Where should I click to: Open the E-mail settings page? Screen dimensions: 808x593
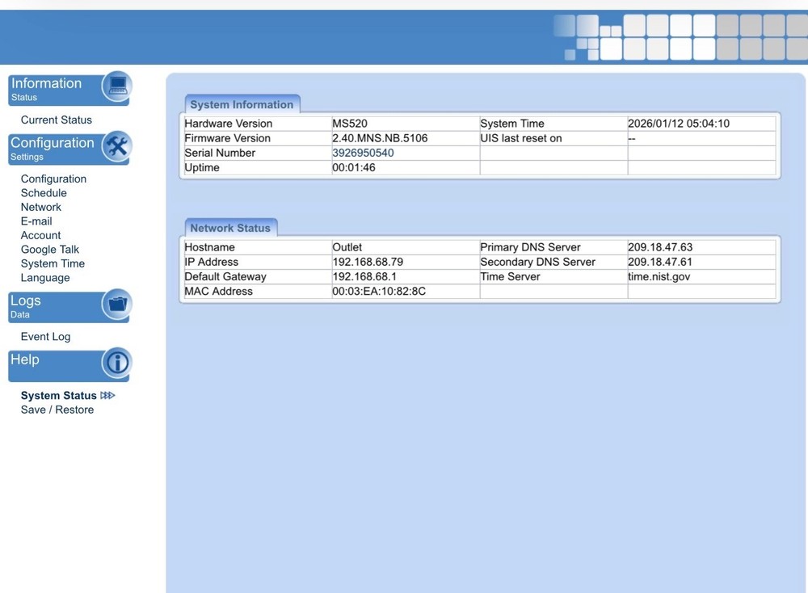point(36,221)
